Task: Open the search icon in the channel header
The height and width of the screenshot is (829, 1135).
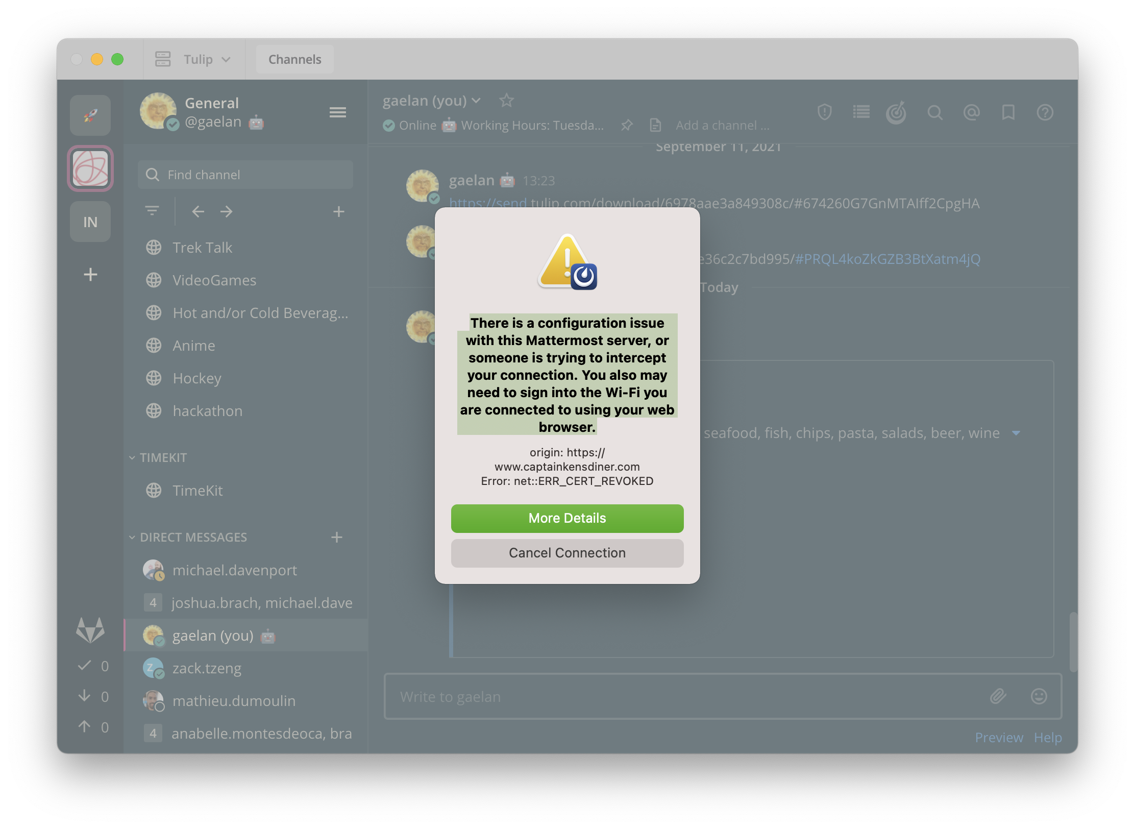Action: pos(935,112)
